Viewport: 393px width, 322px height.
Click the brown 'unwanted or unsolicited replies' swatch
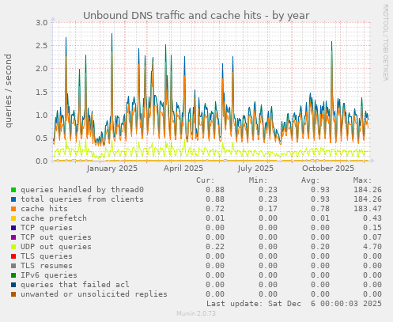13,294
